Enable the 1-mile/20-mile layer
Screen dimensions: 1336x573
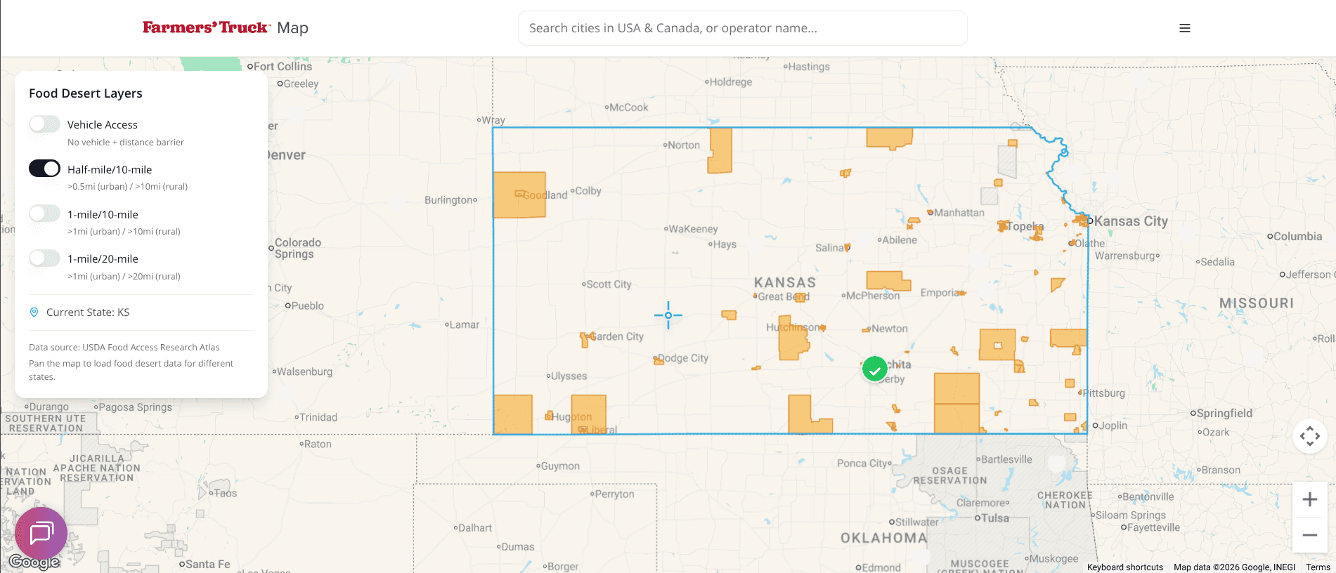click(x=44, y=258)
